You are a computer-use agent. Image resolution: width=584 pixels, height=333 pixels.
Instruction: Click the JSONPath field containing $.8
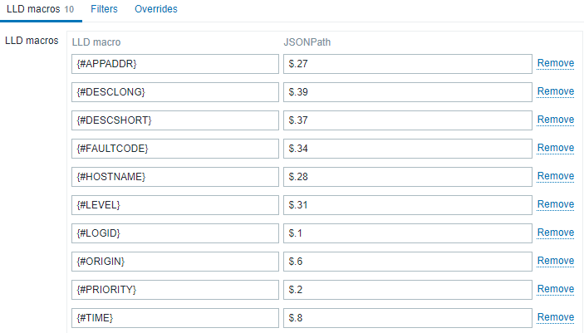(x=407, y=318)
